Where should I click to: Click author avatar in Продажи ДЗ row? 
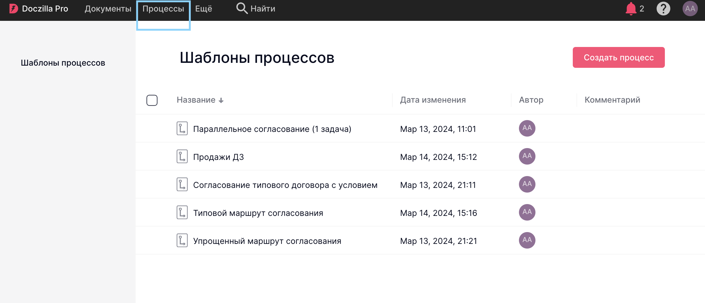coord(527,156)
